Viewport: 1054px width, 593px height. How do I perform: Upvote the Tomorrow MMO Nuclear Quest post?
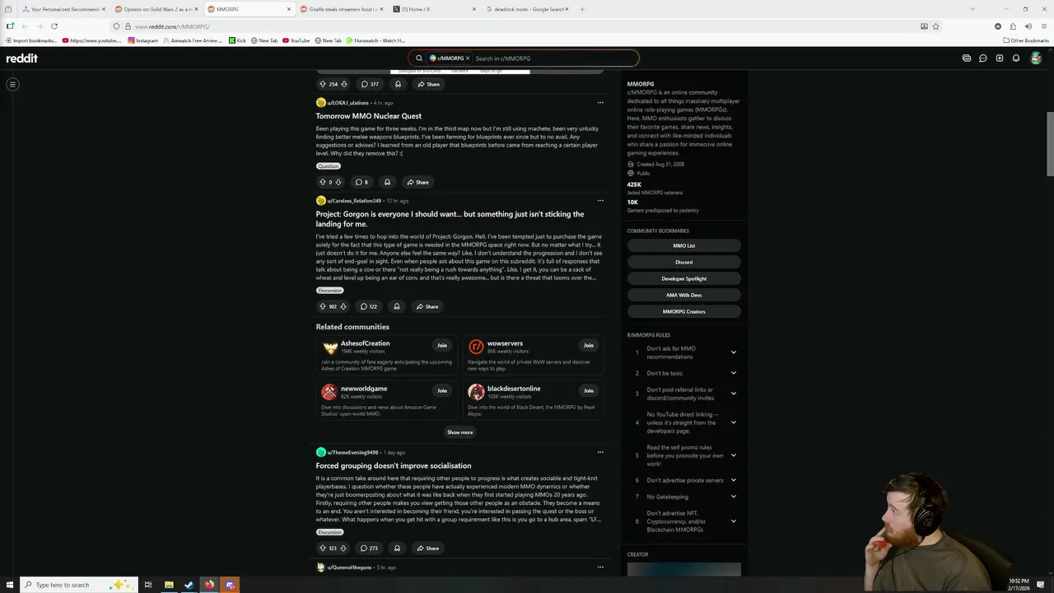click(323, 182)
